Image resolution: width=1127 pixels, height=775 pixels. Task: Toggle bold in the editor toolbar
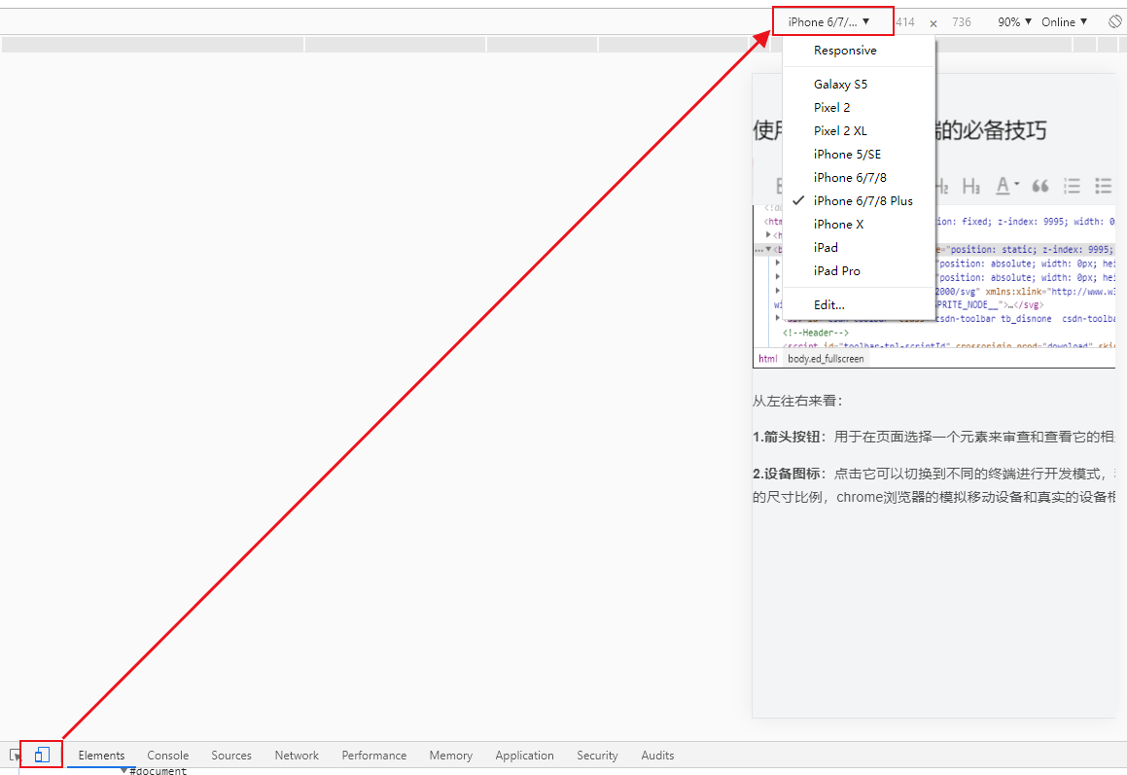780,185
